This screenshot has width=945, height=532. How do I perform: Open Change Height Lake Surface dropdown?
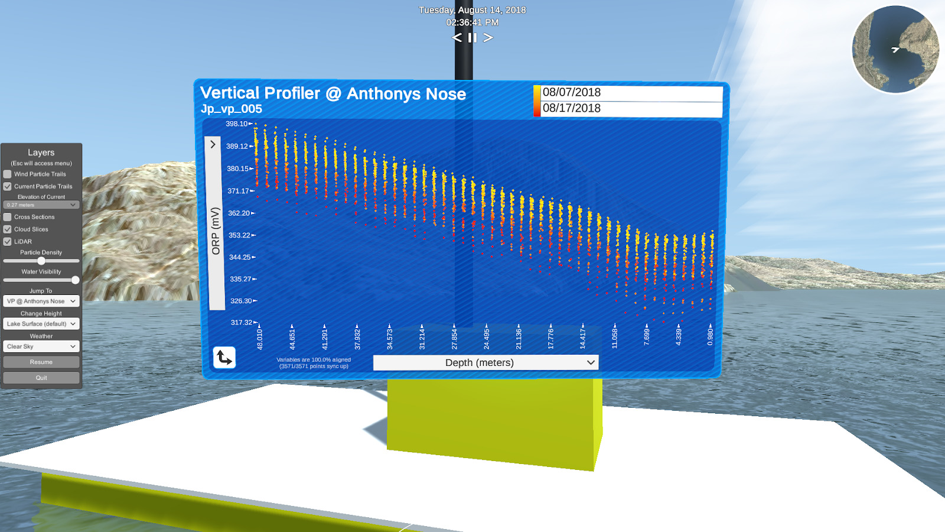pos(41,324)
